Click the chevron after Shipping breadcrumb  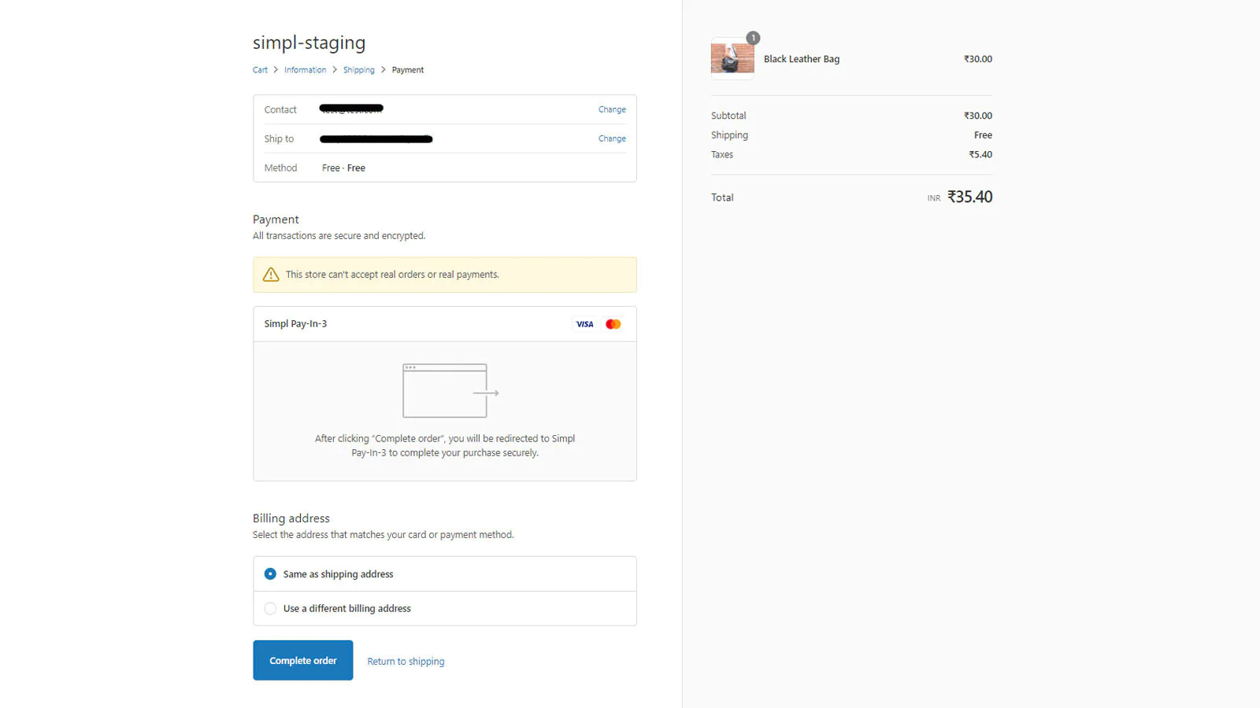(x=384, y=70)
